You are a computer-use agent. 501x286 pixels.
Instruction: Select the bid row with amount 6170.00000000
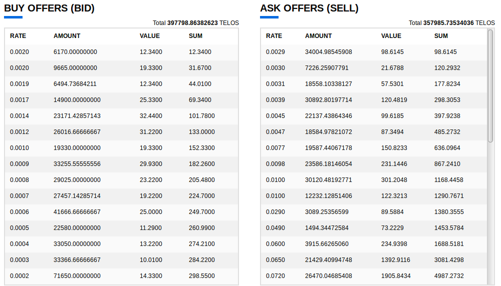pos(121,52)
